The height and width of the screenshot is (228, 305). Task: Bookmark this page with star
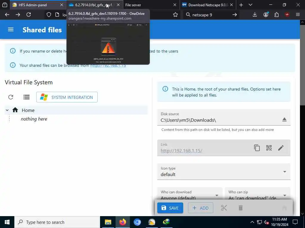click(175, 15)
